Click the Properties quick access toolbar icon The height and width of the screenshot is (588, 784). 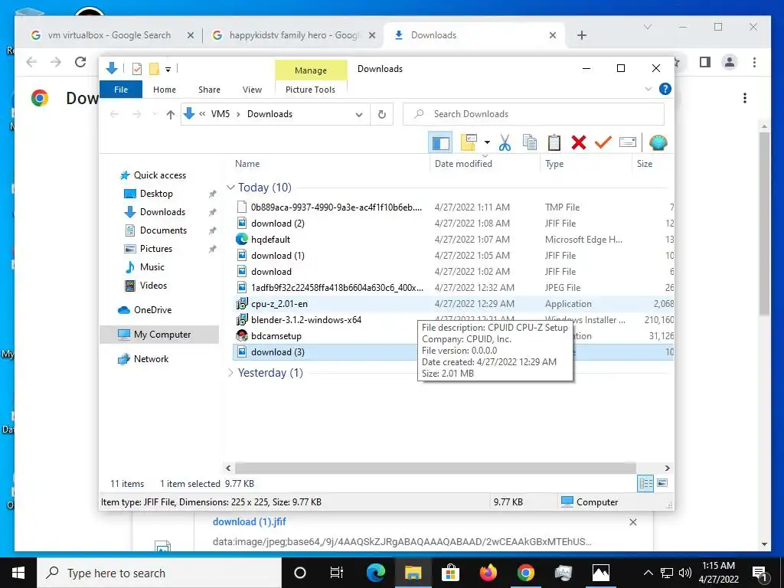click(136, 69)
